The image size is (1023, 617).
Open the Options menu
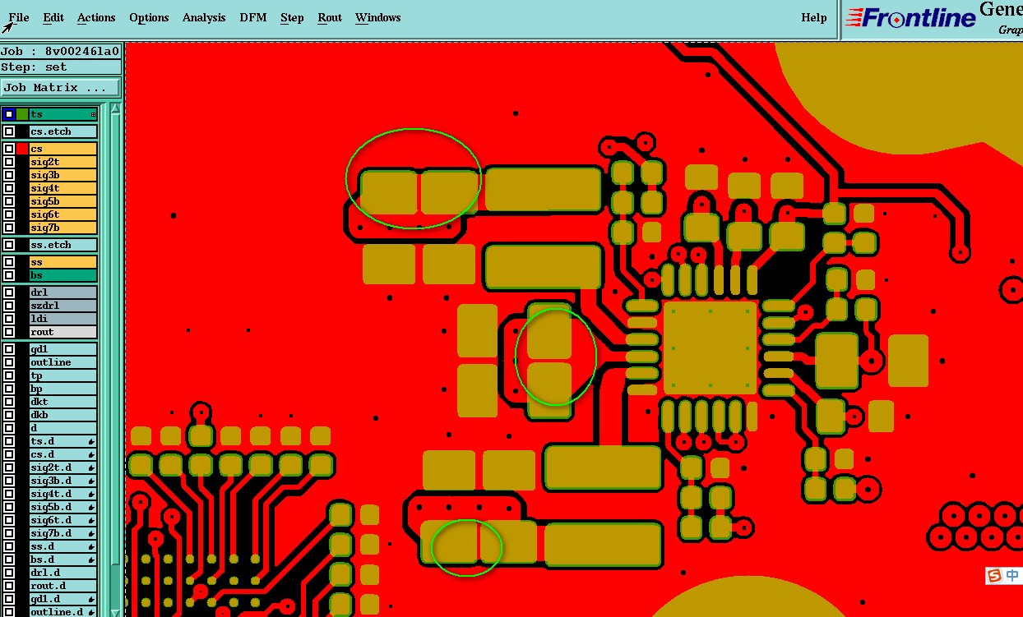coord(149,17)
